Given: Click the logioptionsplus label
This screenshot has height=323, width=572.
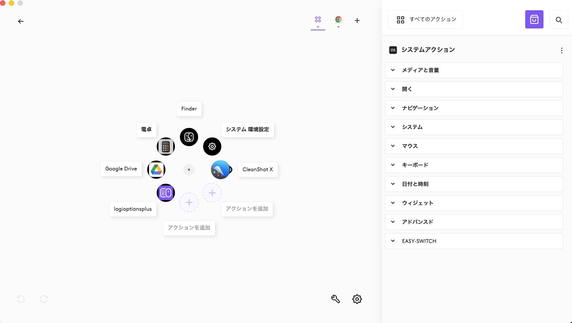Looking at the screenshot, I should click(133, 209).
